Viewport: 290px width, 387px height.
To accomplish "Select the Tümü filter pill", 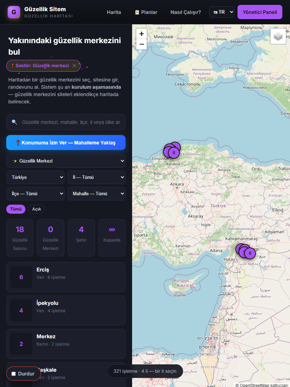I will [x=16, y=209].
